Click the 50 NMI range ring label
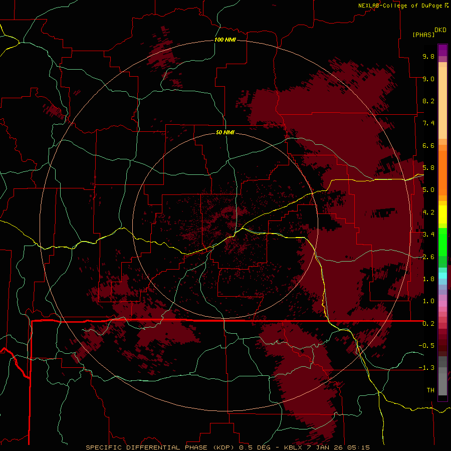 pyautogui.click(x=225, y=132)
